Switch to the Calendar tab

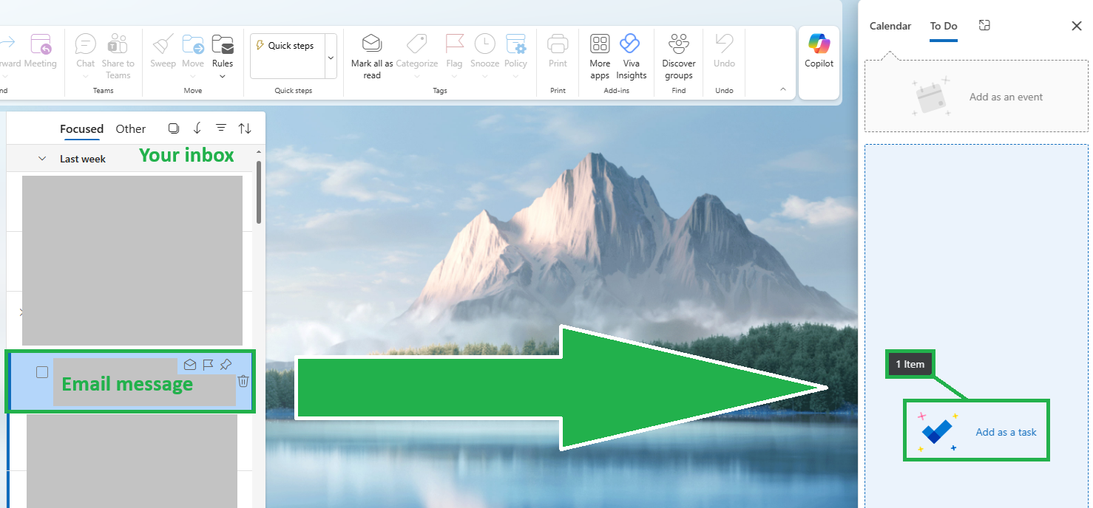[890, 26]
